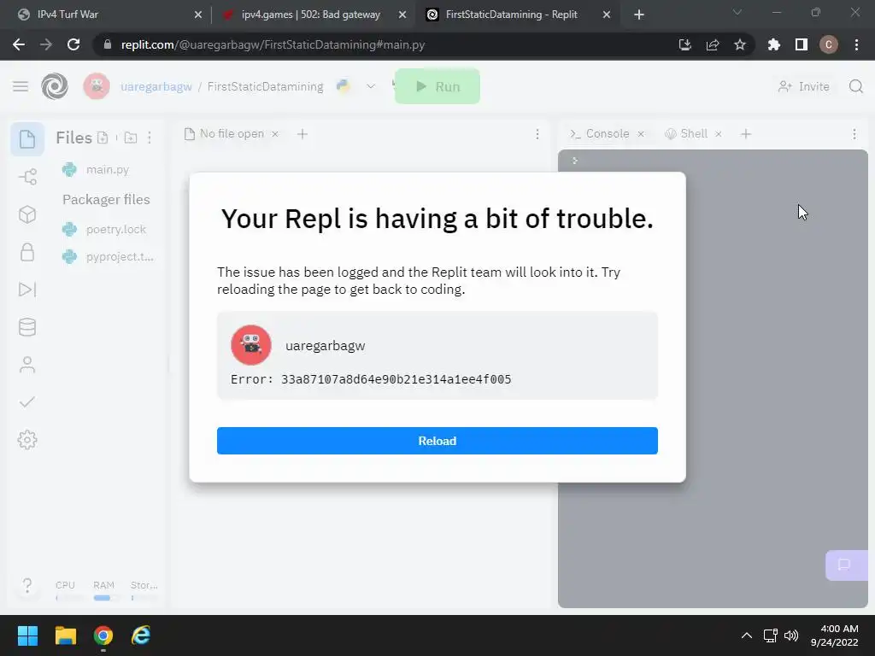Open a new browser tab

[x=639, y=15]
